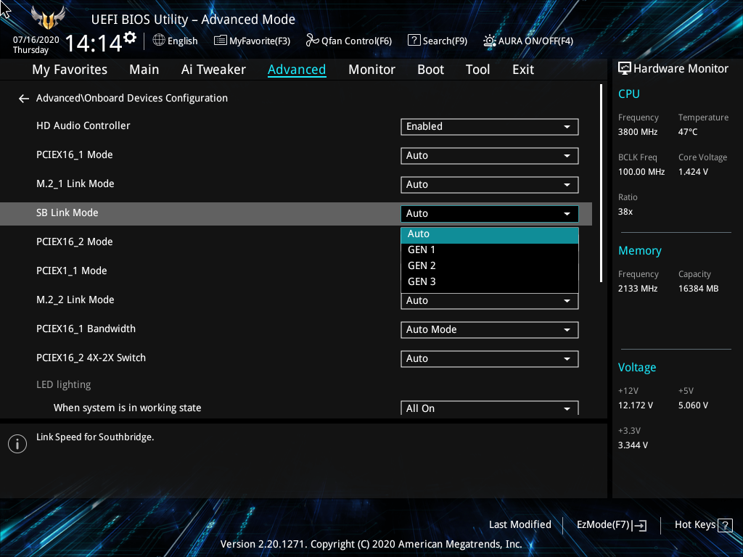The width and height of the screenshot is (743, 557).
Task: Click the settings list vertical scrollbar
Action: [601, 183]
